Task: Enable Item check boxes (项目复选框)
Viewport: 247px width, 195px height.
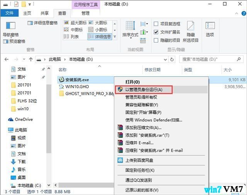Action: pyautogui.click(x=156, y=24)
